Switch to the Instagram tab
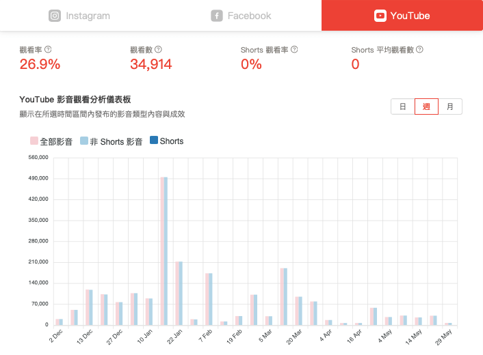Viewport: 483px width, 355px height. coord(79,16)
